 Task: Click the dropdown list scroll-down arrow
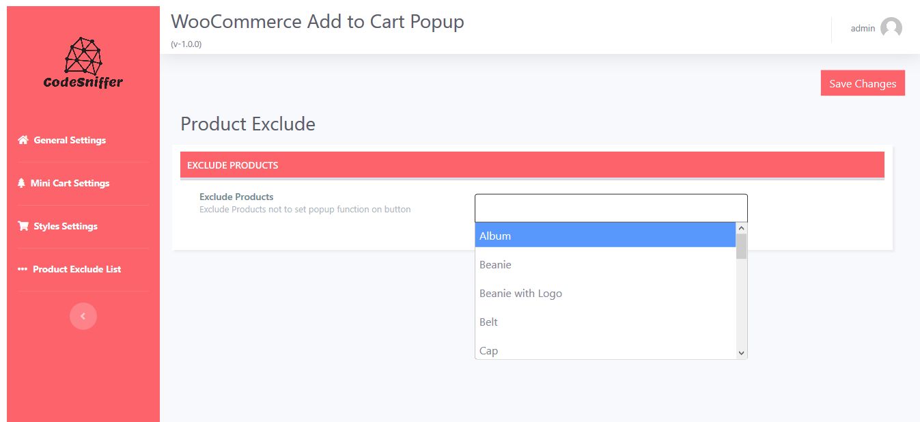[x=742, y=353]
